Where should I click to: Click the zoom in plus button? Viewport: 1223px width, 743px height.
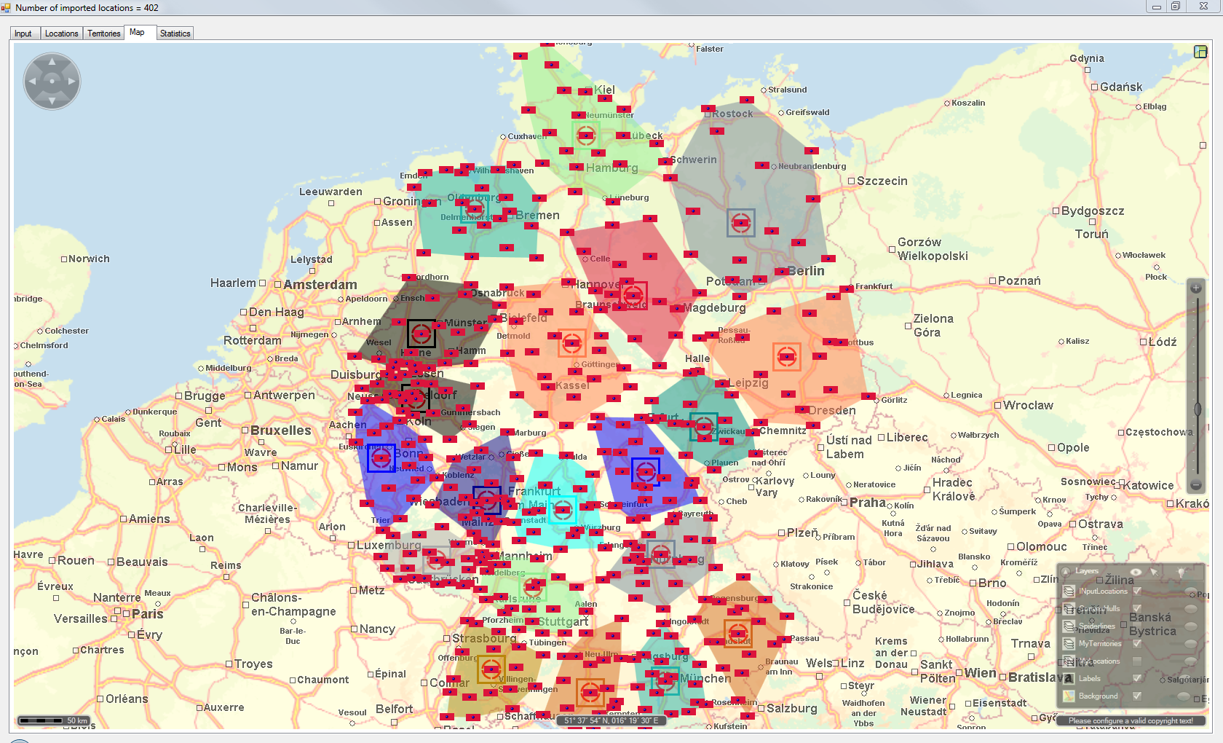1195,288
